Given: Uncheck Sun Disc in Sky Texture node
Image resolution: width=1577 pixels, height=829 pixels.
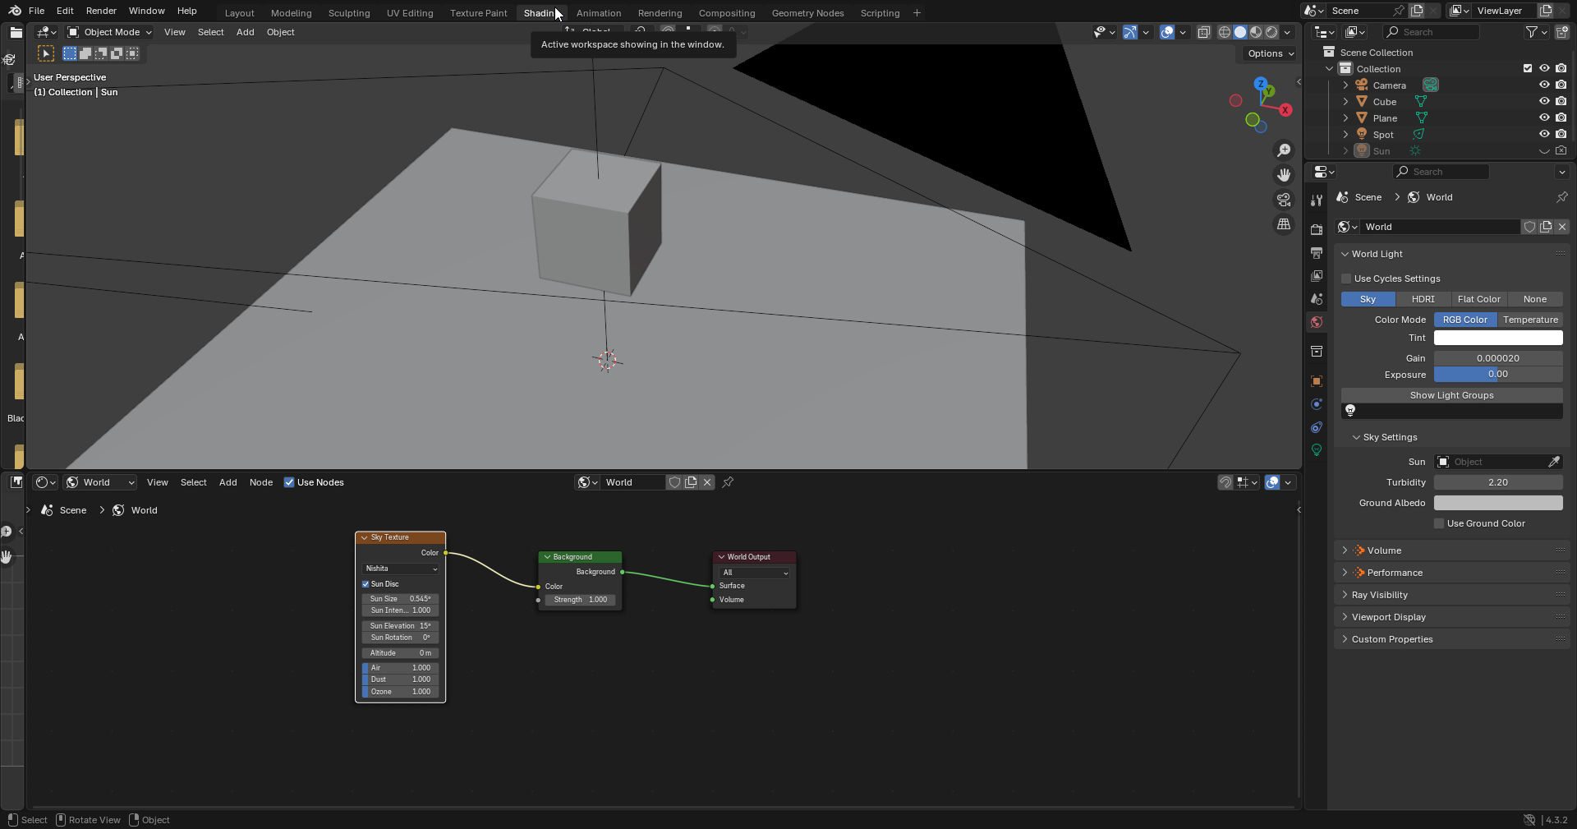Looking at the screenshot, I should 366,584.
